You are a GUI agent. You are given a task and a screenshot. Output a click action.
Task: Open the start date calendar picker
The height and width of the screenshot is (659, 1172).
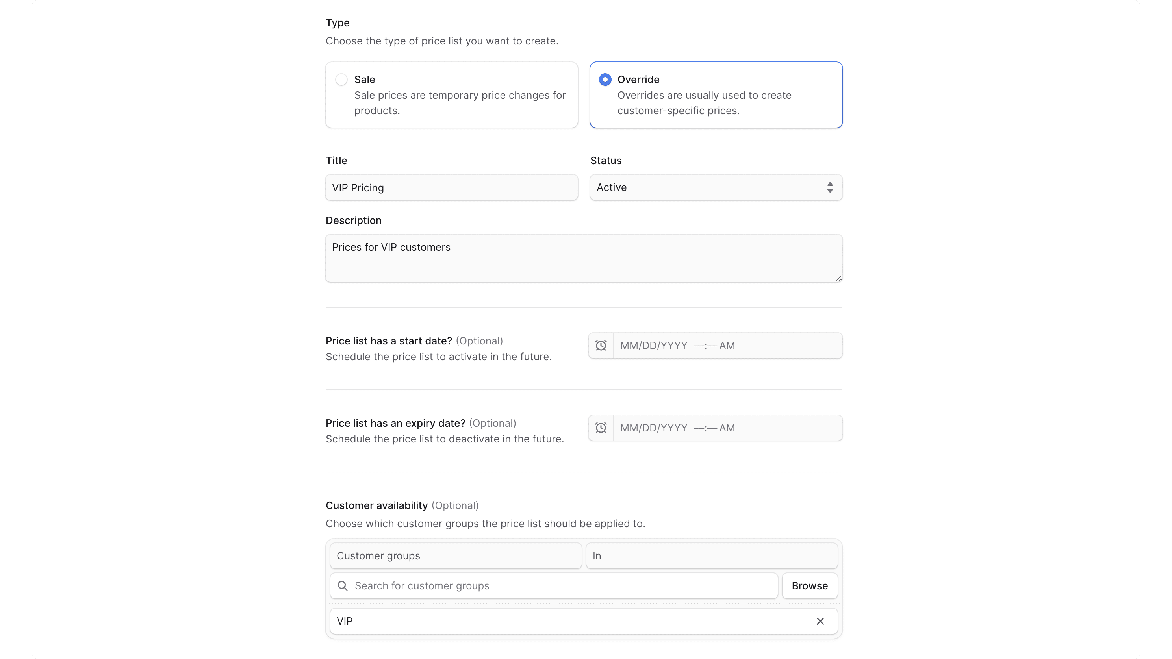click(601, 345)
